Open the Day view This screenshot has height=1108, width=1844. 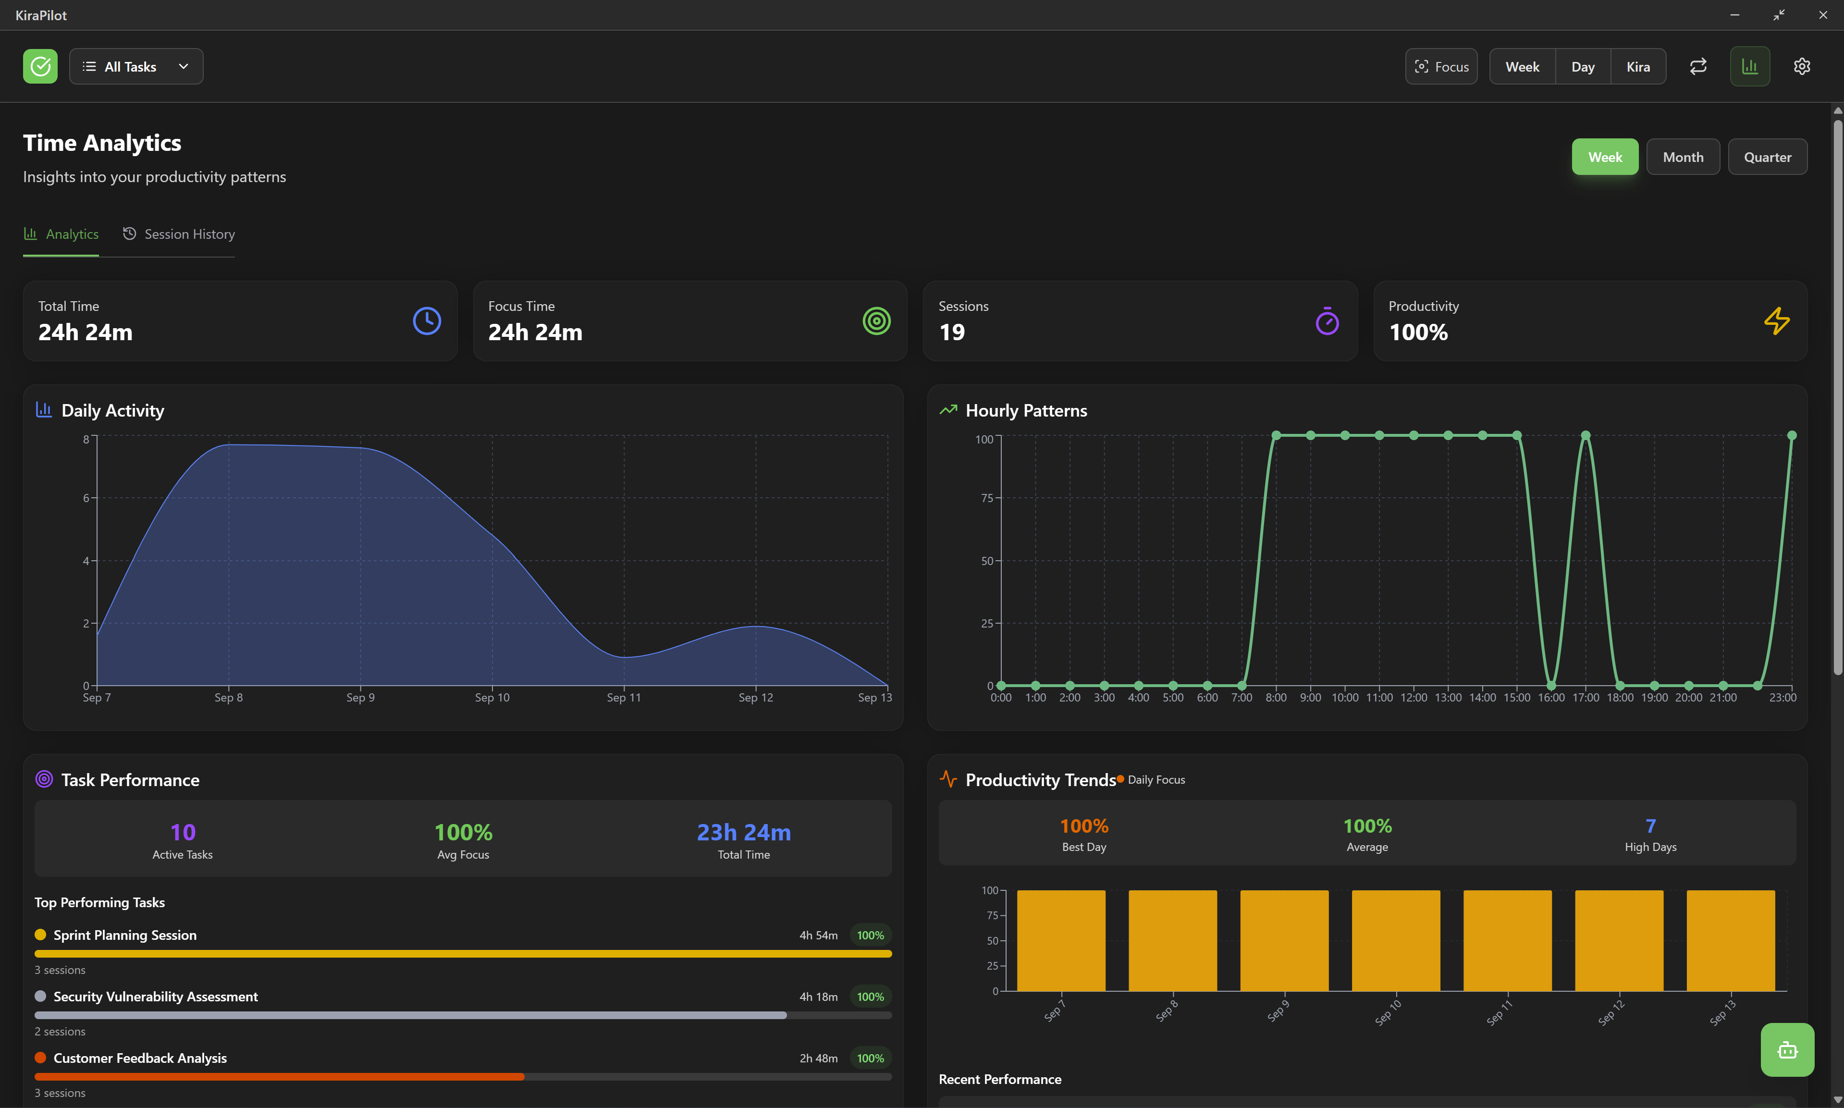[x=1583, y=66]
